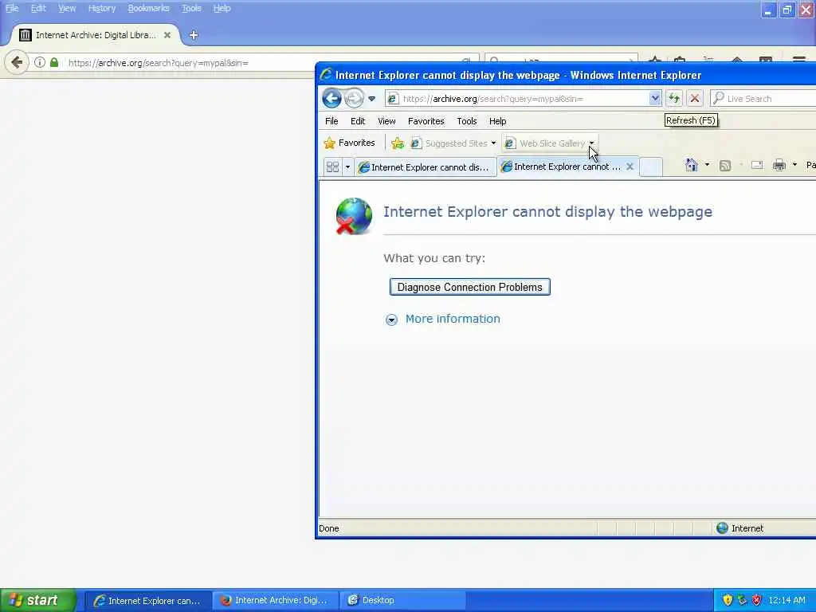This screenshot has width=816, height=612.
Task: Open Firefox History menu
Action: (101, 8)
